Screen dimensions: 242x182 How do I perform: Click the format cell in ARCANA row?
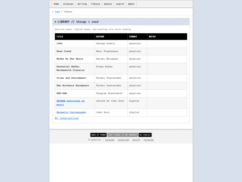point(138,103)
